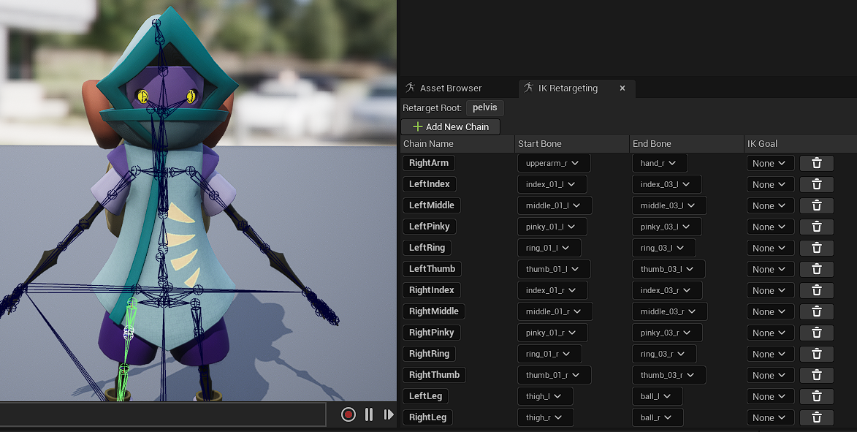The image size is (857, 432).
Task: Click the record animation button
Action: coord(348,414)
